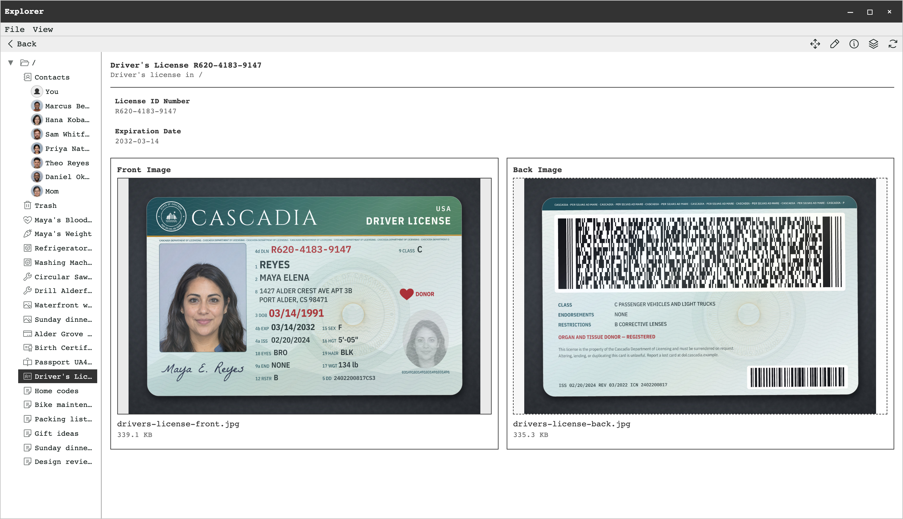Open the info icon in toolbar

[854, 44]
